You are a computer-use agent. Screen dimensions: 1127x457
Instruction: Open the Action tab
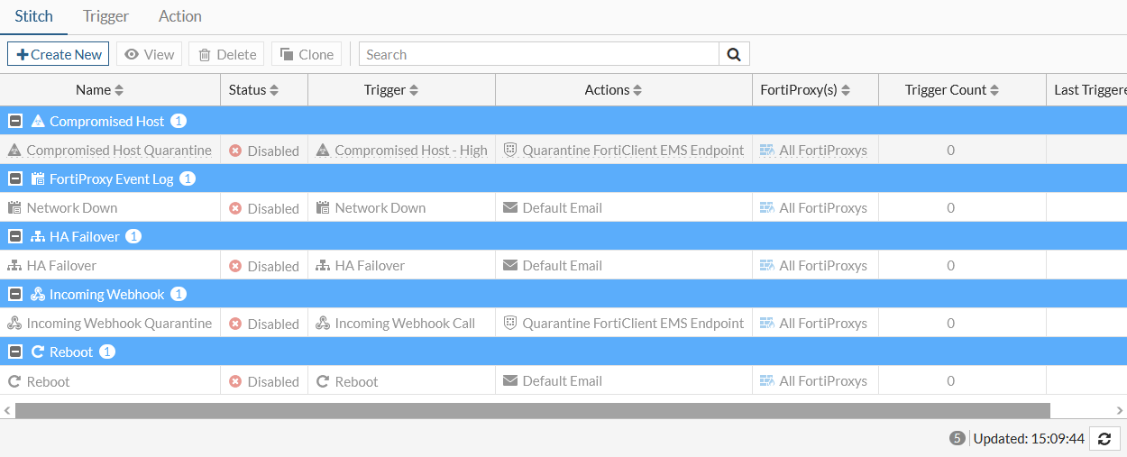click(x=180, y=16)
